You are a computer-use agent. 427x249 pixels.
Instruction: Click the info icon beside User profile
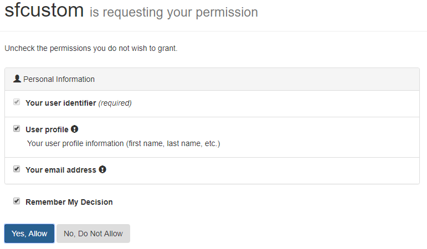tap(74, 129)
